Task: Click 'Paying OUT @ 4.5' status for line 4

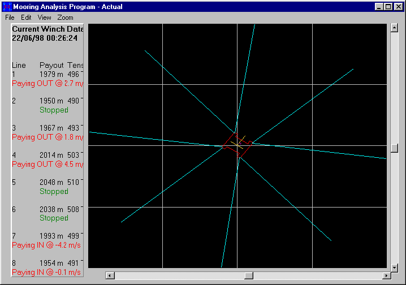Action: [x=47, y=164]
